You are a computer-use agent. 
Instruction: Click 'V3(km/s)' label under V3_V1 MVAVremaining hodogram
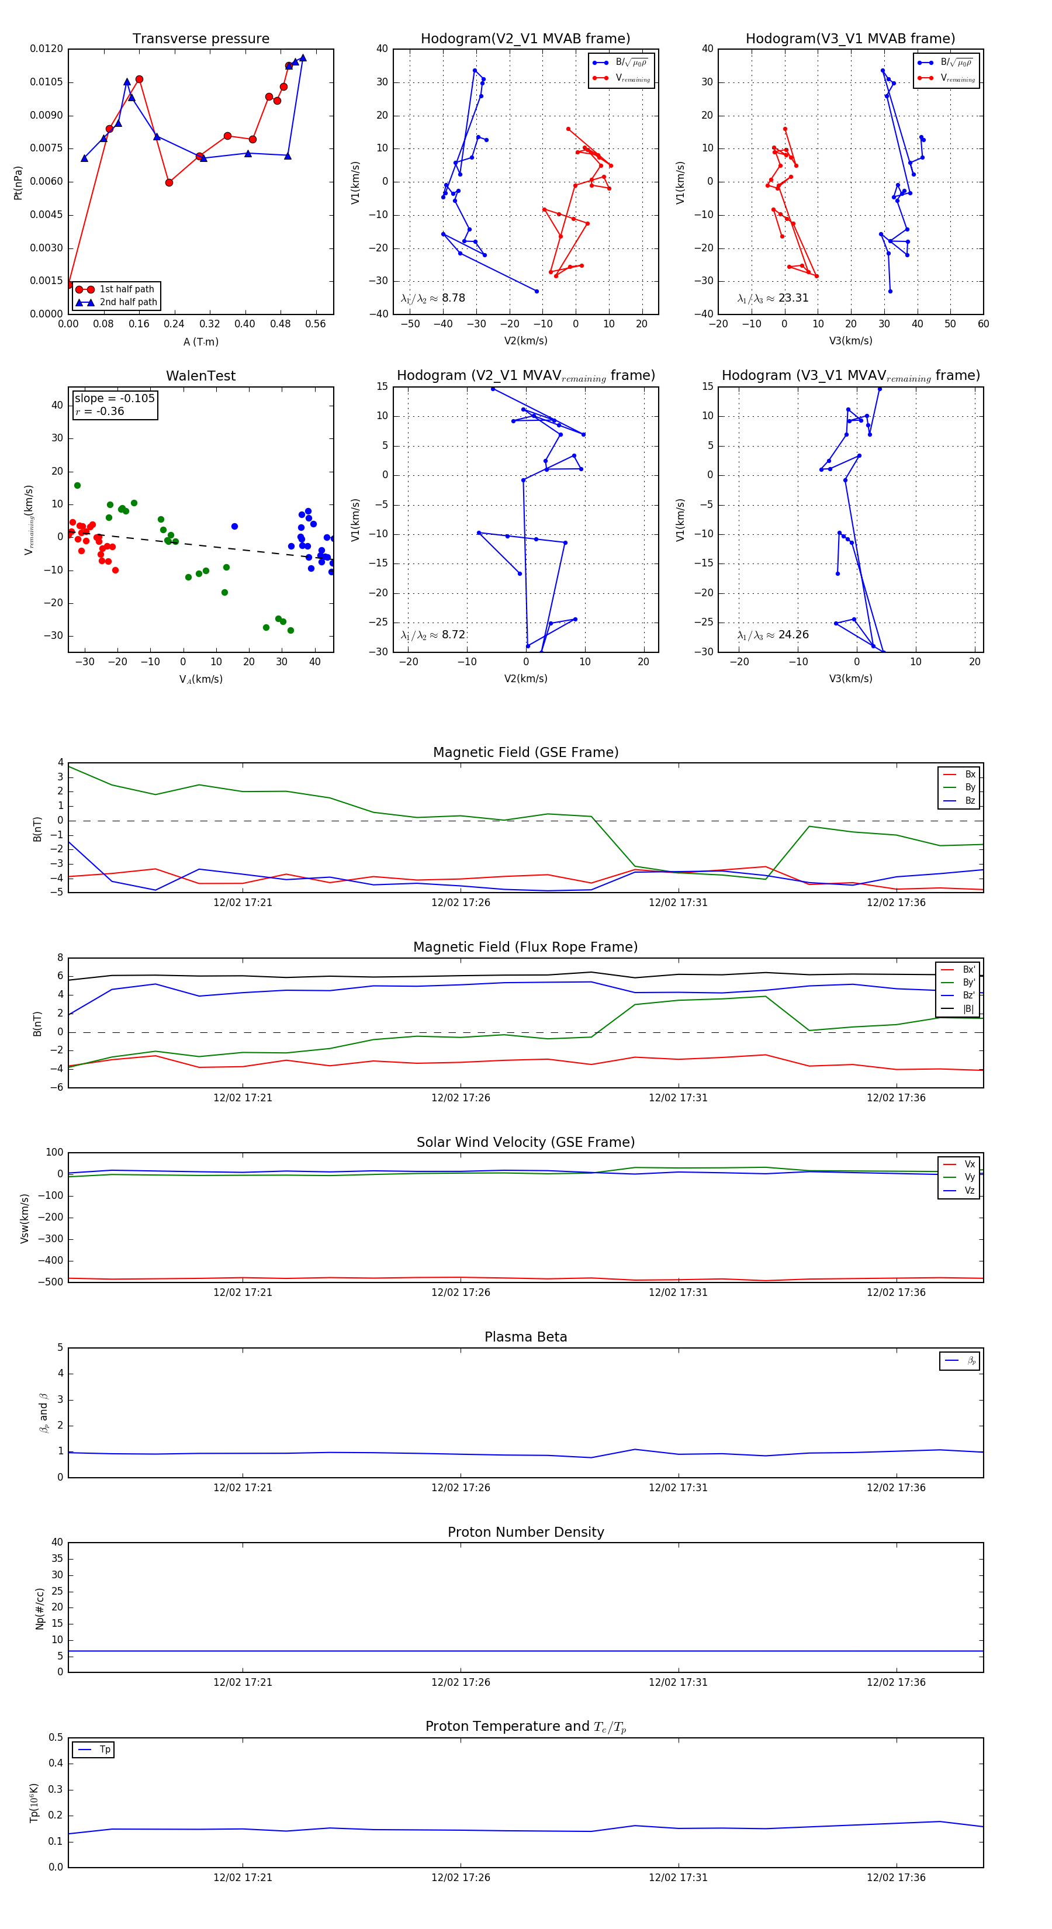[850, 679]
